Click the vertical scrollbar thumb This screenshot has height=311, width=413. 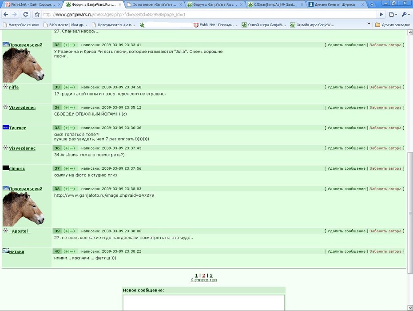[x=410, y=213]
